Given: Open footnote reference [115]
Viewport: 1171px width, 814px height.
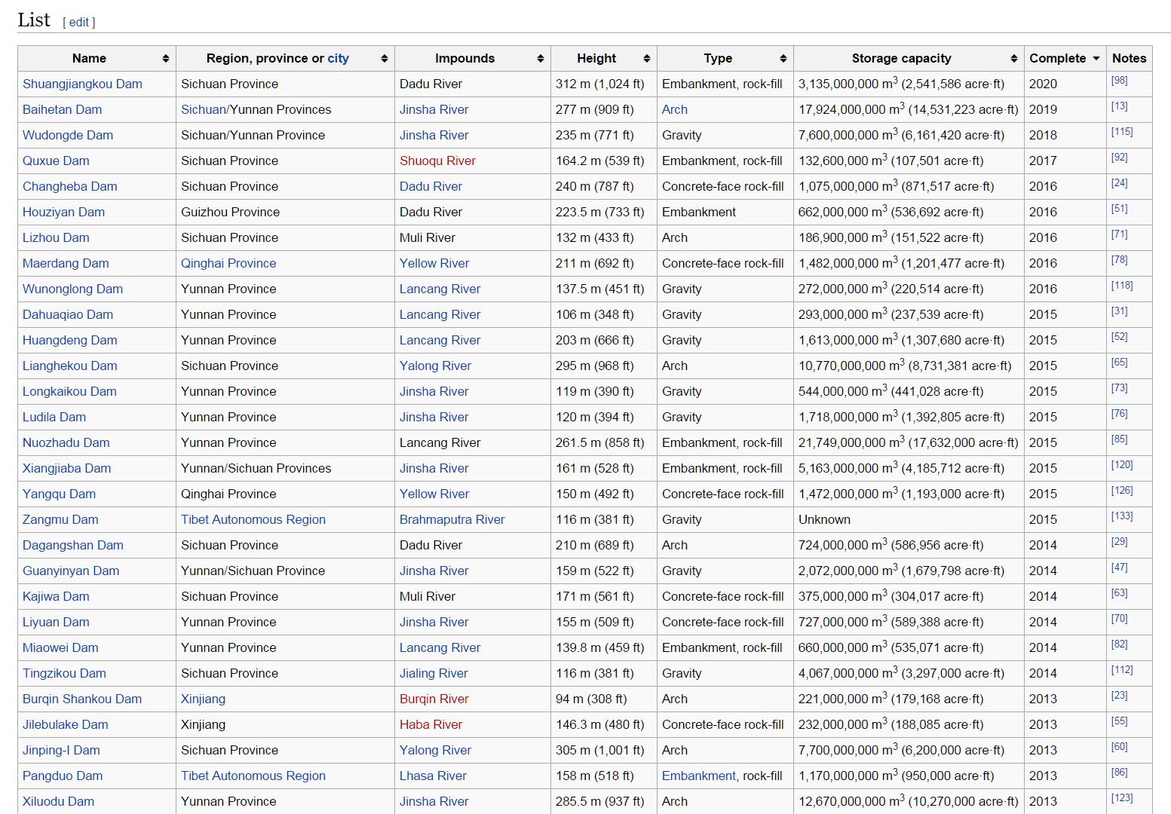Looking at the screenshot, I should pyautogui.click(x=1122, y=132).
